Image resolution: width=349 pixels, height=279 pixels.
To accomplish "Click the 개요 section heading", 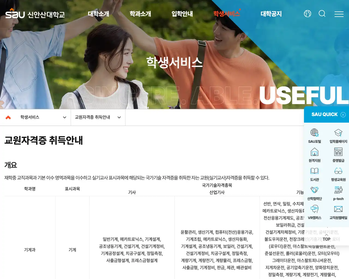I will [11, 165].
